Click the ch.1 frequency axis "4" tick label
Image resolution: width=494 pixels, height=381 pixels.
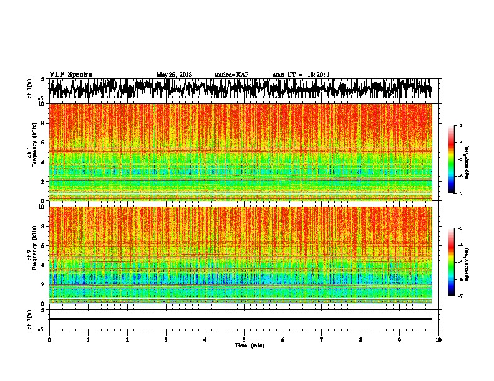coord(44,162)
